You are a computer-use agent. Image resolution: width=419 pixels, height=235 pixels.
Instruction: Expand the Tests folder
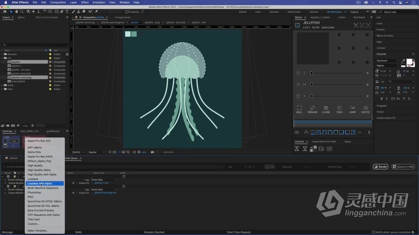pyautogui.click(x=2, y=89)
